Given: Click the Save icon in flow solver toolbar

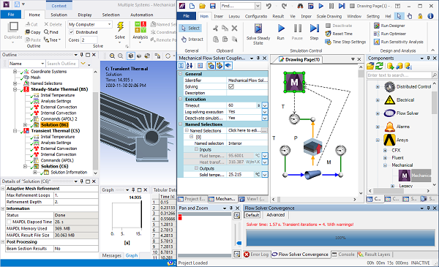Looking at the screenshot, I should pos(213,6).
